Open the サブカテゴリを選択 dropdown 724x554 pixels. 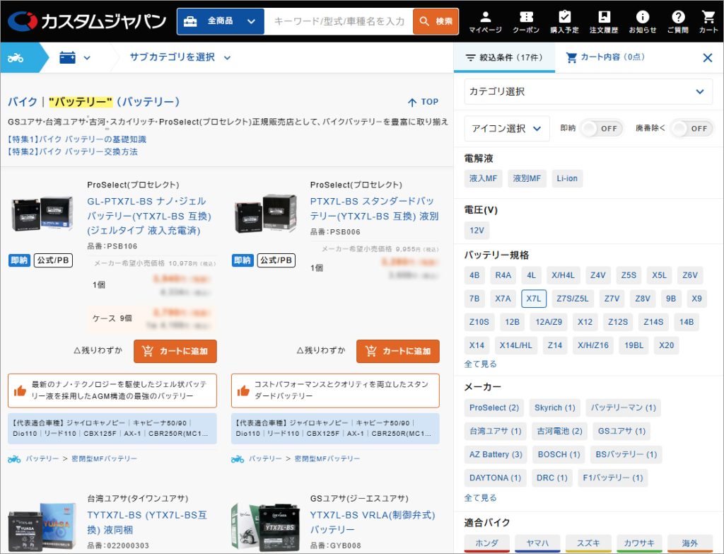click(180, 57)
